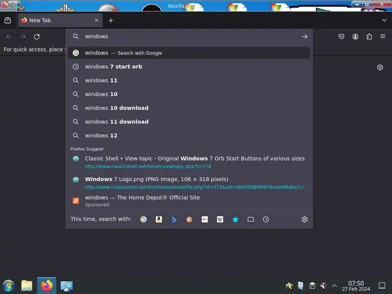
Task: Personalize new tab with gear icon
Action: (380, 67)
